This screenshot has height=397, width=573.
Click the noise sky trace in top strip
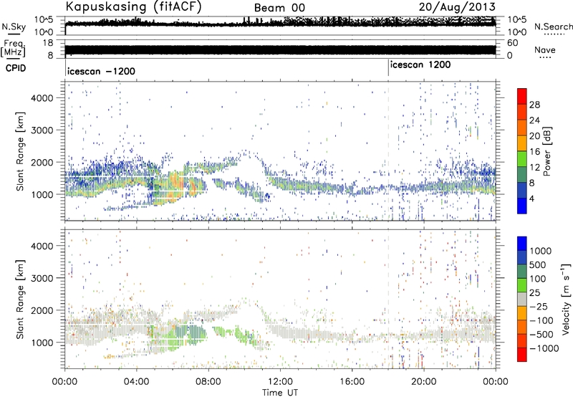pyautogui.click(x=280, y=24)
